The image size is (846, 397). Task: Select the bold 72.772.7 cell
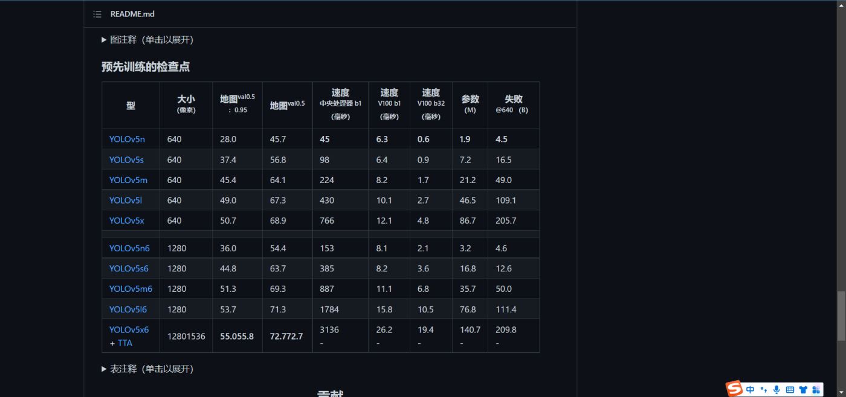(x=288, y=336)
